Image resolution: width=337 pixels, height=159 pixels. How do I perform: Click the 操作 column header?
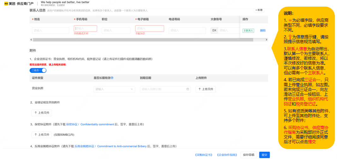tap(245, 19)
